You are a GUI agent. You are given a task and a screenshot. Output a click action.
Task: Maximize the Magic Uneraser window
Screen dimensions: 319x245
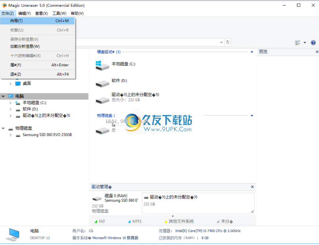click(x=299, y=5)
